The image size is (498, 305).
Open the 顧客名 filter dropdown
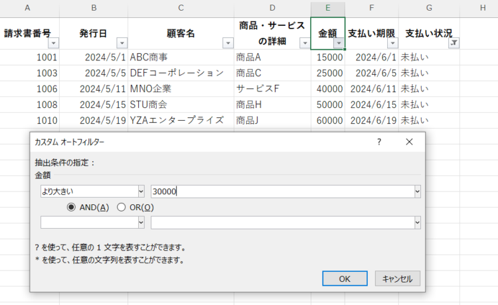pos(228,43)
